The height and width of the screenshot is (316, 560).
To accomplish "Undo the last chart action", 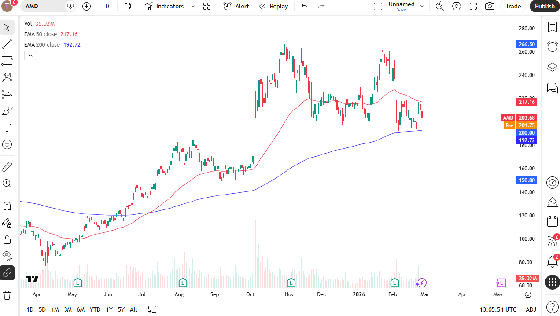I will [304, 6].
